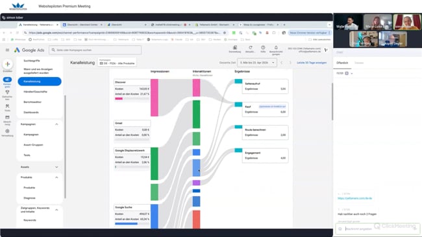Click the refresh Aktualisieren icon

(x=251, y=47)
